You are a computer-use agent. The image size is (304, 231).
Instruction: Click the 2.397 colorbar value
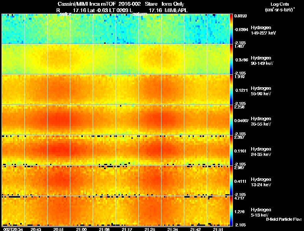pos(239,137)
